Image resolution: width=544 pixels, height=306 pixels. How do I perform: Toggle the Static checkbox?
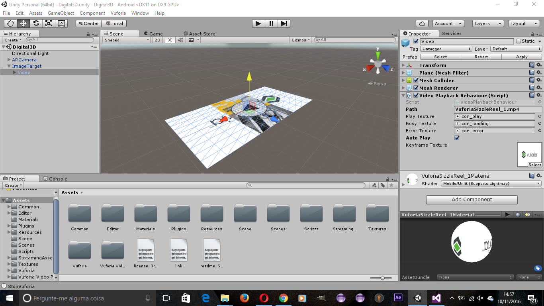tap(519, 41)
